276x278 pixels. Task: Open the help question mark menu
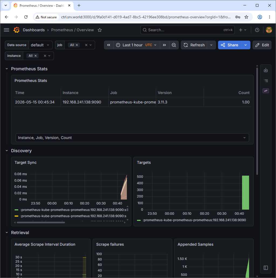[257, 30]
